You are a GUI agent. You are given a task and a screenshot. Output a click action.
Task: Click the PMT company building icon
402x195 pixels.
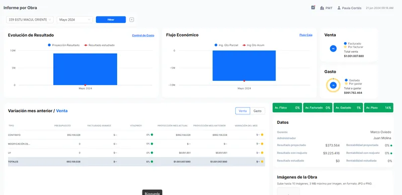pos(322,8)
